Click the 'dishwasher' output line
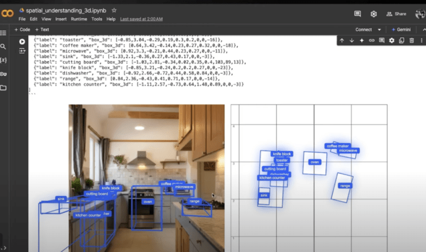The height and width of the screenshot is (252, 426). tap(133, 73)
